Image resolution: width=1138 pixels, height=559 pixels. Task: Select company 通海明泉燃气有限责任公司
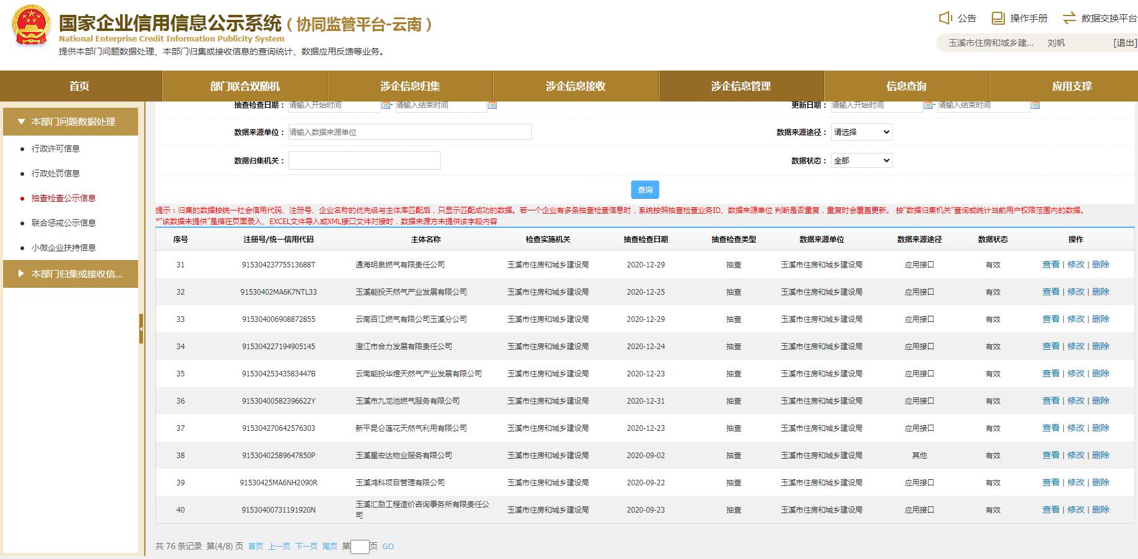coord(400,264)
